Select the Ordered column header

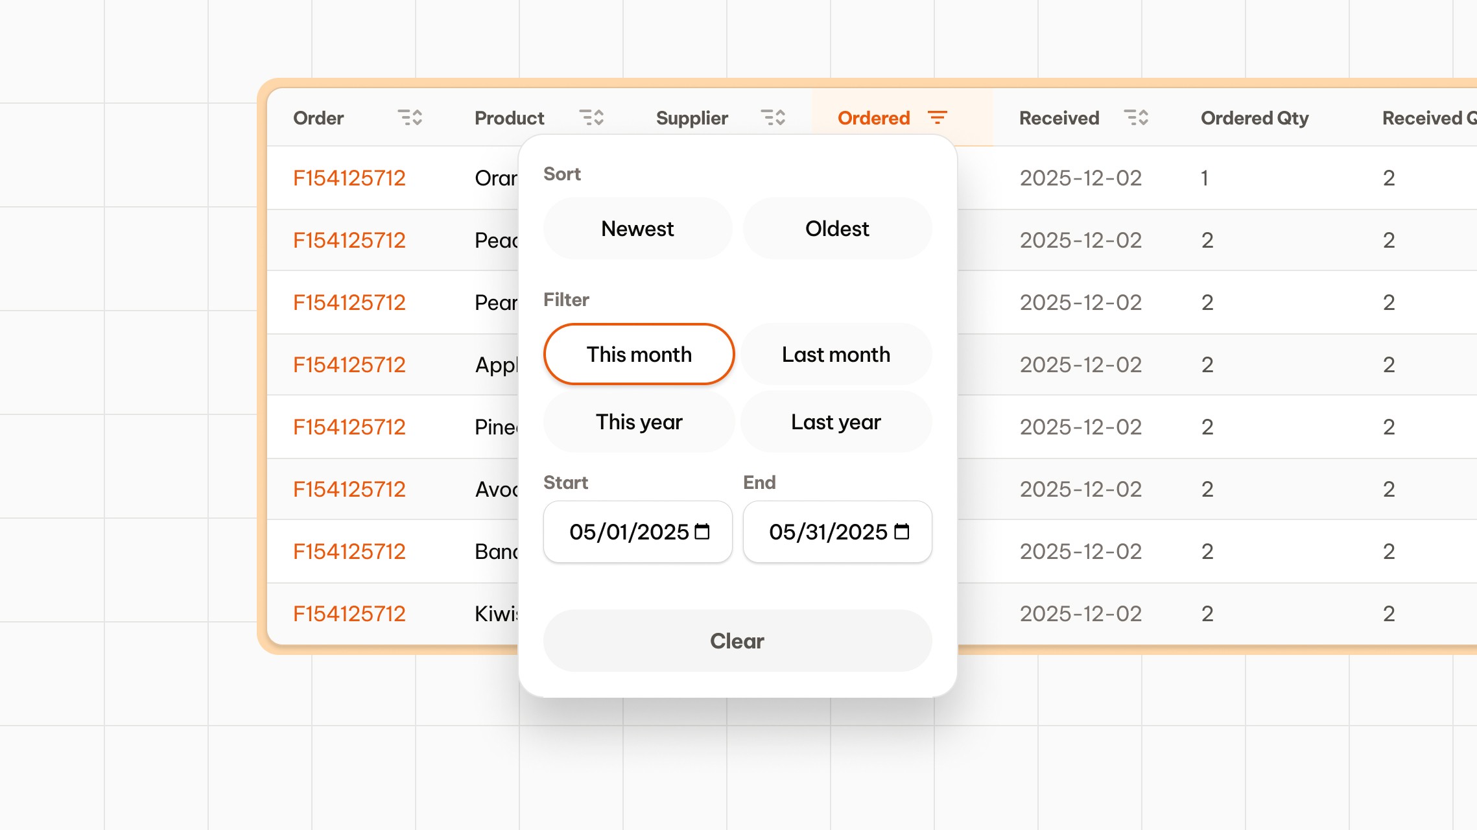[873, 118]
